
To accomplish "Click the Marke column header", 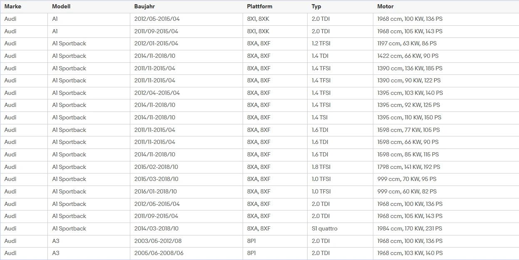I will click(x=13, y=7).
